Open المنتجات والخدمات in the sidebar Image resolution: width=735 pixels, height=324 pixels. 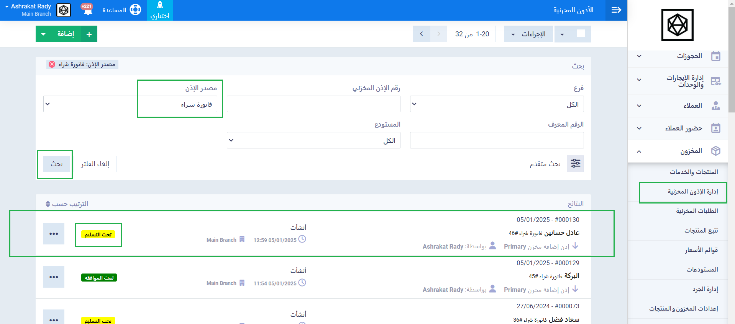694,172
